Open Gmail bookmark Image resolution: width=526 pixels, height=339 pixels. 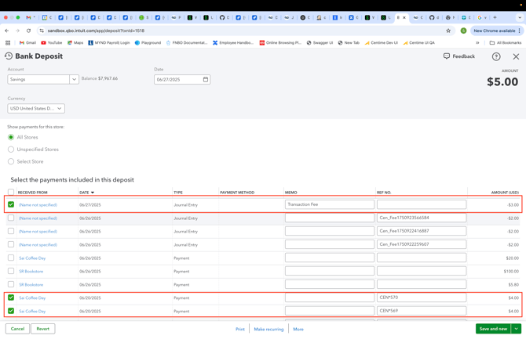[x=27, y=43]
